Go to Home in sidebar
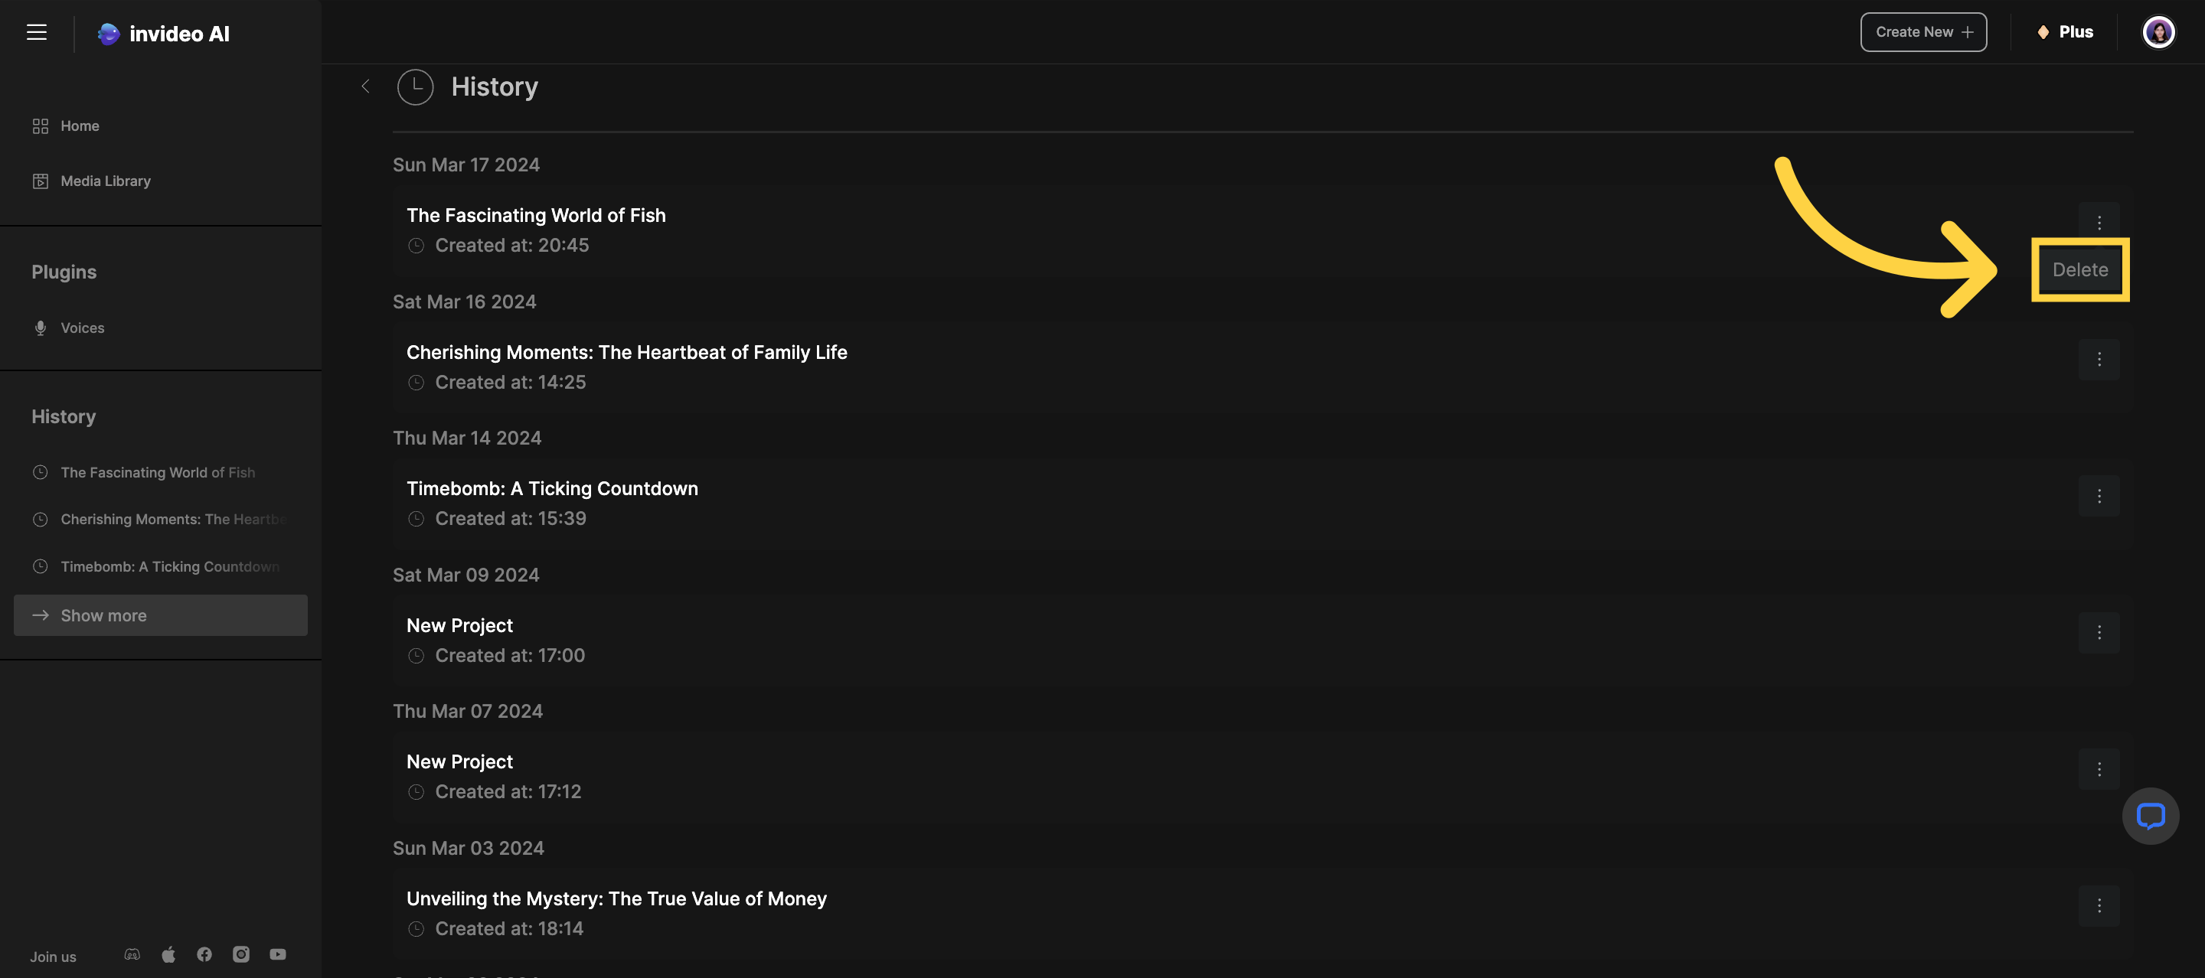The image size is (2205, 978). [x=80, y=126]
